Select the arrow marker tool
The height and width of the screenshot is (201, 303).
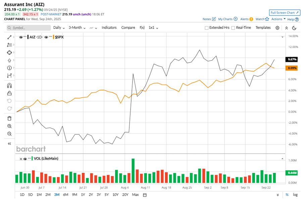tap(9, 60)
